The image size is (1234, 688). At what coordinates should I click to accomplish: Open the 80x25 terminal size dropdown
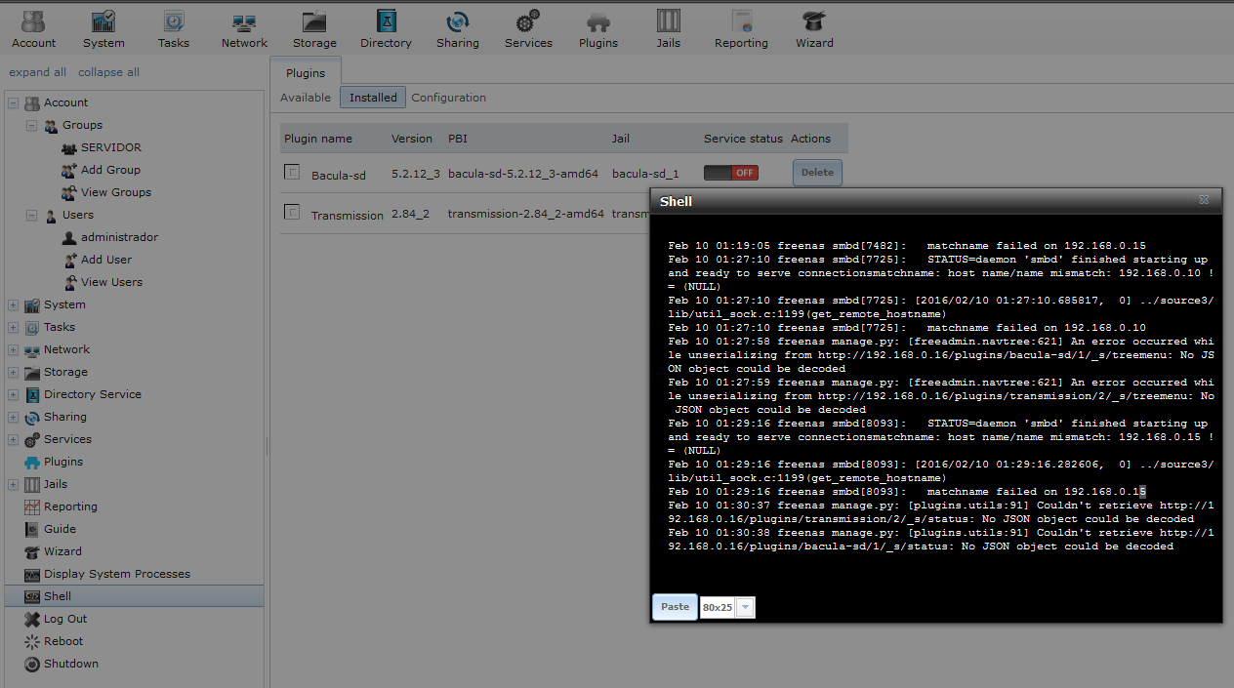click(745, 607)
